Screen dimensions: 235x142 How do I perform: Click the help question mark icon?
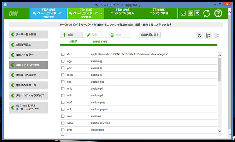(x=218, y=13)
